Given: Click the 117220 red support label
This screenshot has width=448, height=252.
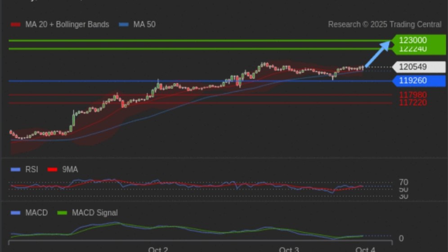Looking at the screenshot, I should 412,103.
